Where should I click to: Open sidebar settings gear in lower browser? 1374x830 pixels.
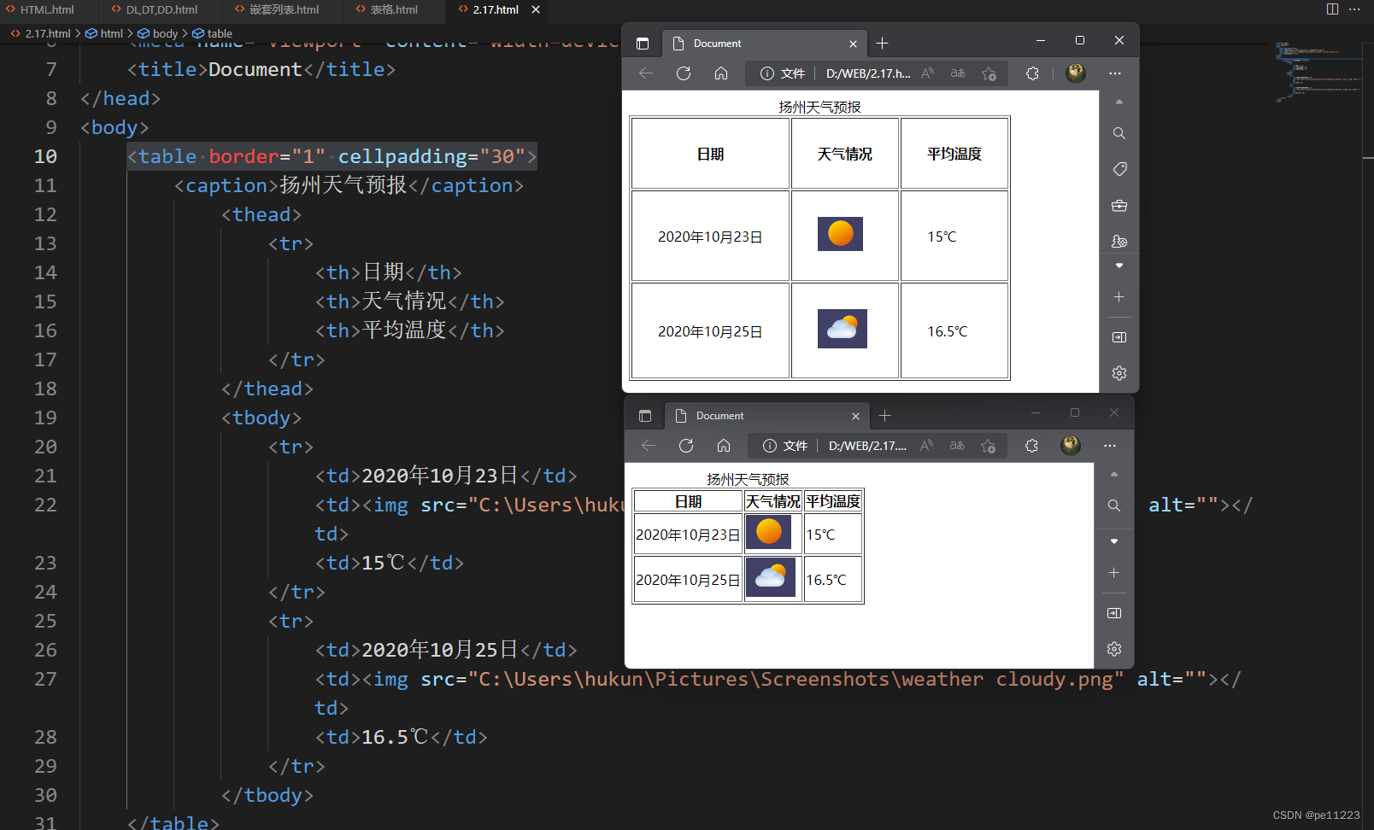coord(1114,649)
